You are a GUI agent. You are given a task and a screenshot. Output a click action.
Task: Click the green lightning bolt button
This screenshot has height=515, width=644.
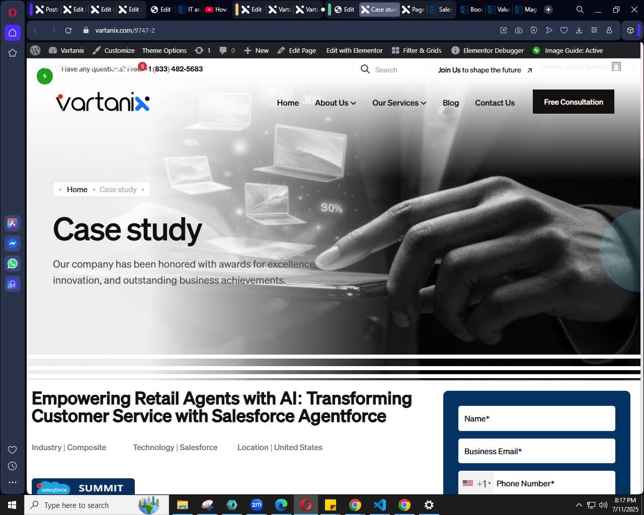pyautogui.click(x=45, y=76)
